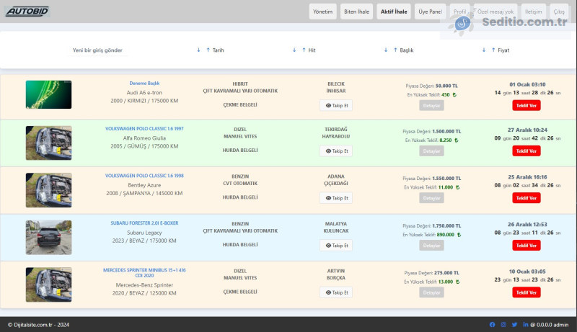
Task: Click the AUTOBID logo
Action: (x=27, y=12)
